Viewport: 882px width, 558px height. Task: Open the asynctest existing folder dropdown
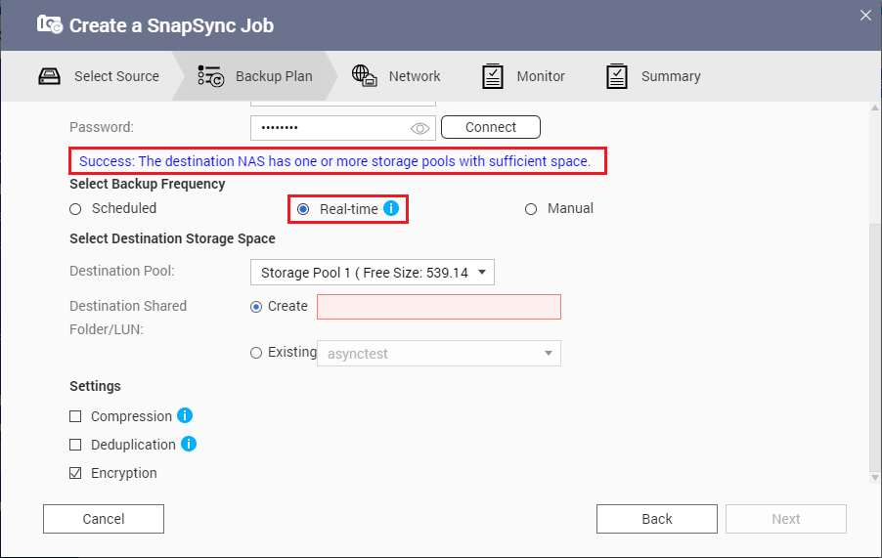439,354
